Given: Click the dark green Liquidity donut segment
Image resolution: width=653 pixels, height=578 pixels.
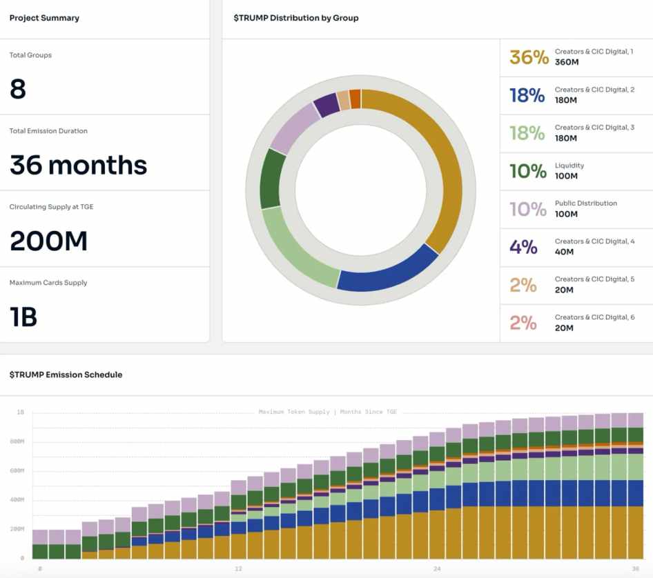Looking at the screenshot, I should tap(271, 179).
